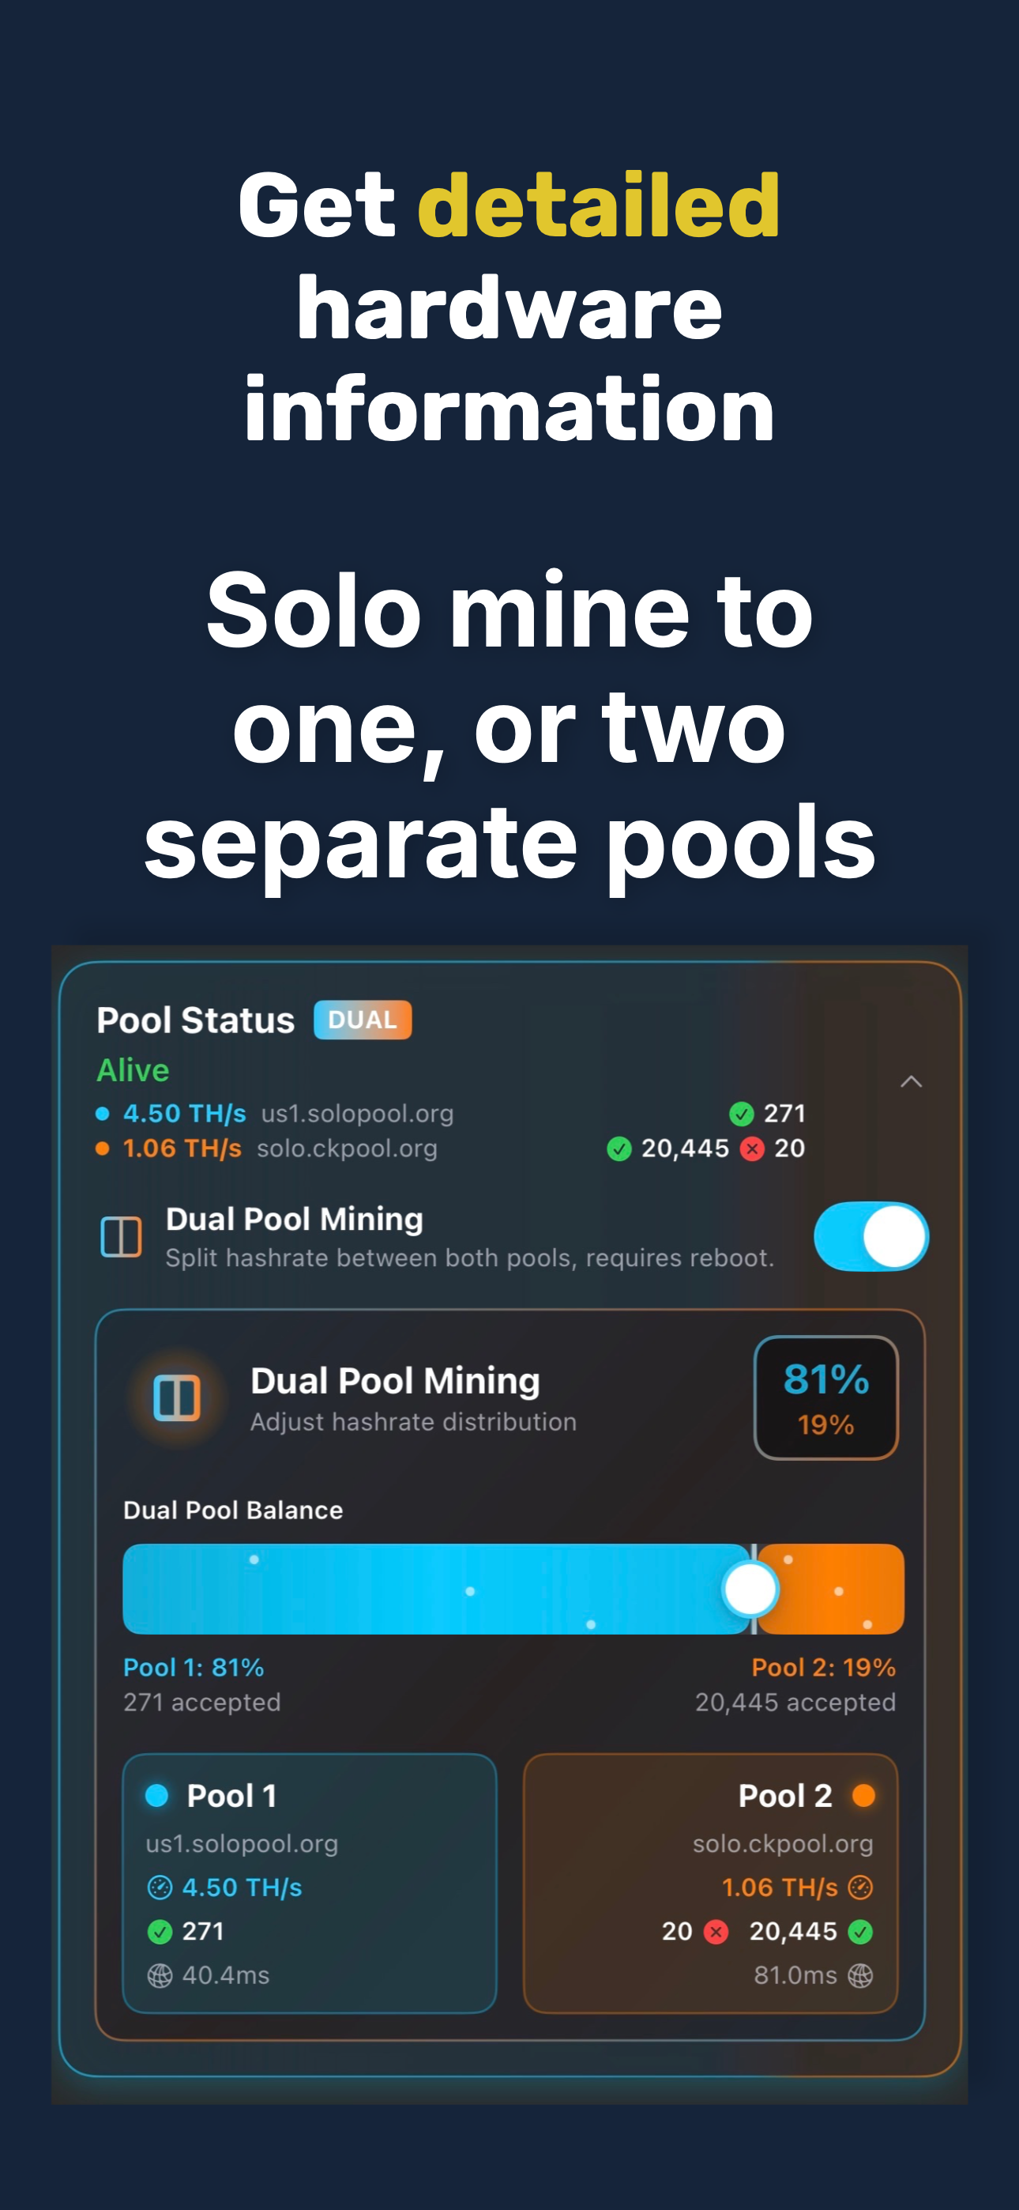The height and width of the screenshot is (2210, 1019).
Task: Click the DUAL badge next to Pool Status
Action: [x=363, y=1020]
